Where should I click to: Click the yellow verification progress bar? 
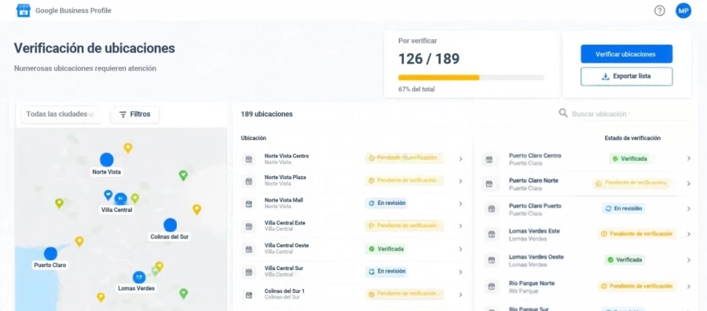coord(438,78)
